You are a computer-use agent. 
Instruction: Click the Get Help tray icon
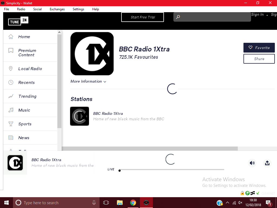pos(219,203)
